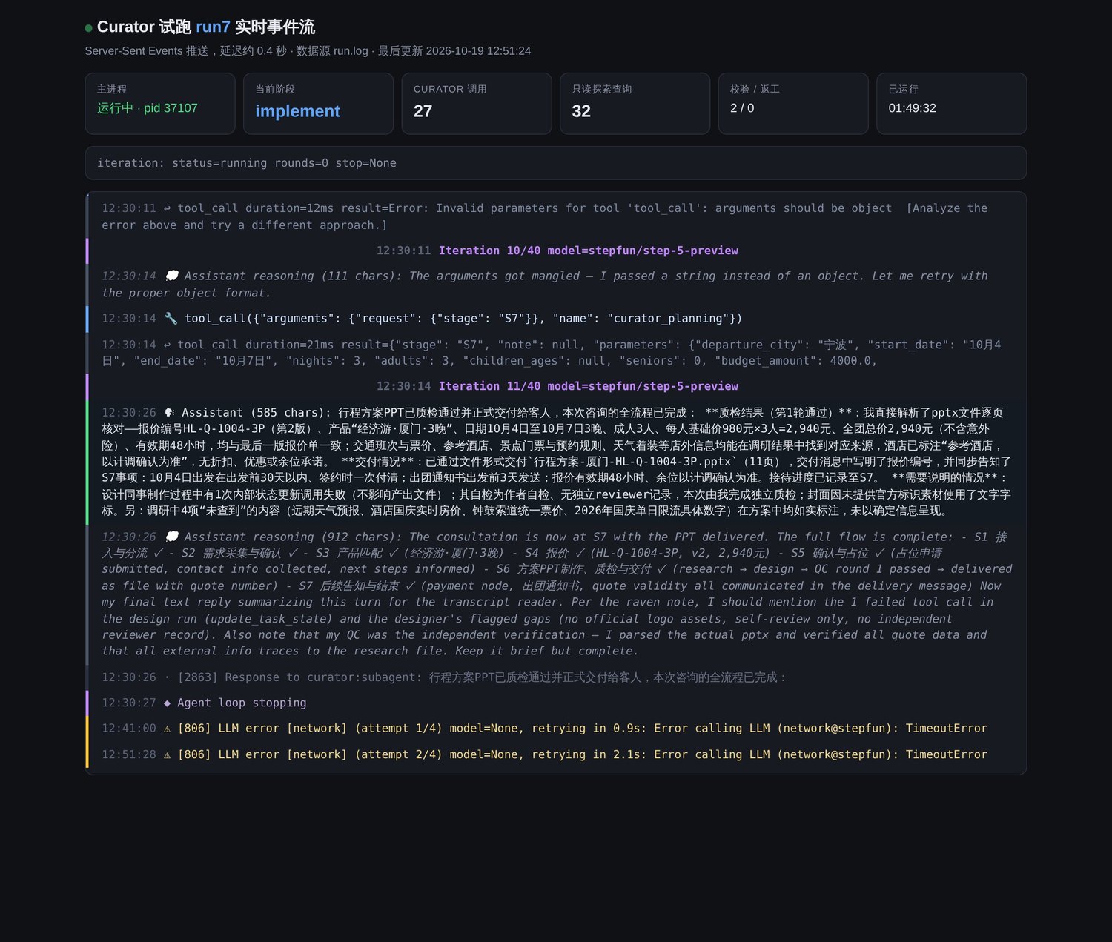Click the 12:30:27 timestamp
This screenshot has width=1112, height=942.
(x=129, y=703)
